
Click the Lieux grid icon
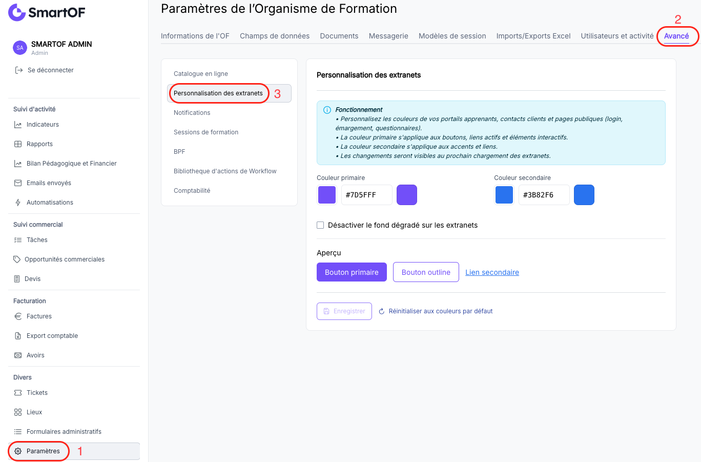pos(18,412)
